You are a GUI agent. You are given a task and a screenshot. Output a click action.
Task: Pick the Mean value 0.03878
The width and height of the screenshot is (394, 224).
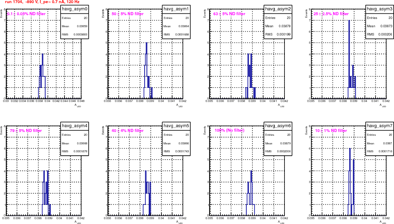[x=285, y=26]
